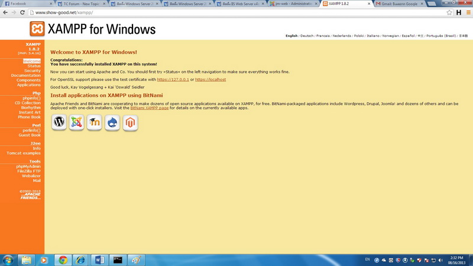Open Instant Art demo link
Image resolution: width=473 pixels, height=266 pixels.
pyautogui.click(x=30, y=112)
